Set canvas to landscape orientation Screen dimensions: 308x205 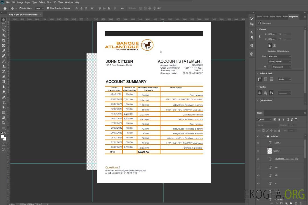(x=274, y=45)
